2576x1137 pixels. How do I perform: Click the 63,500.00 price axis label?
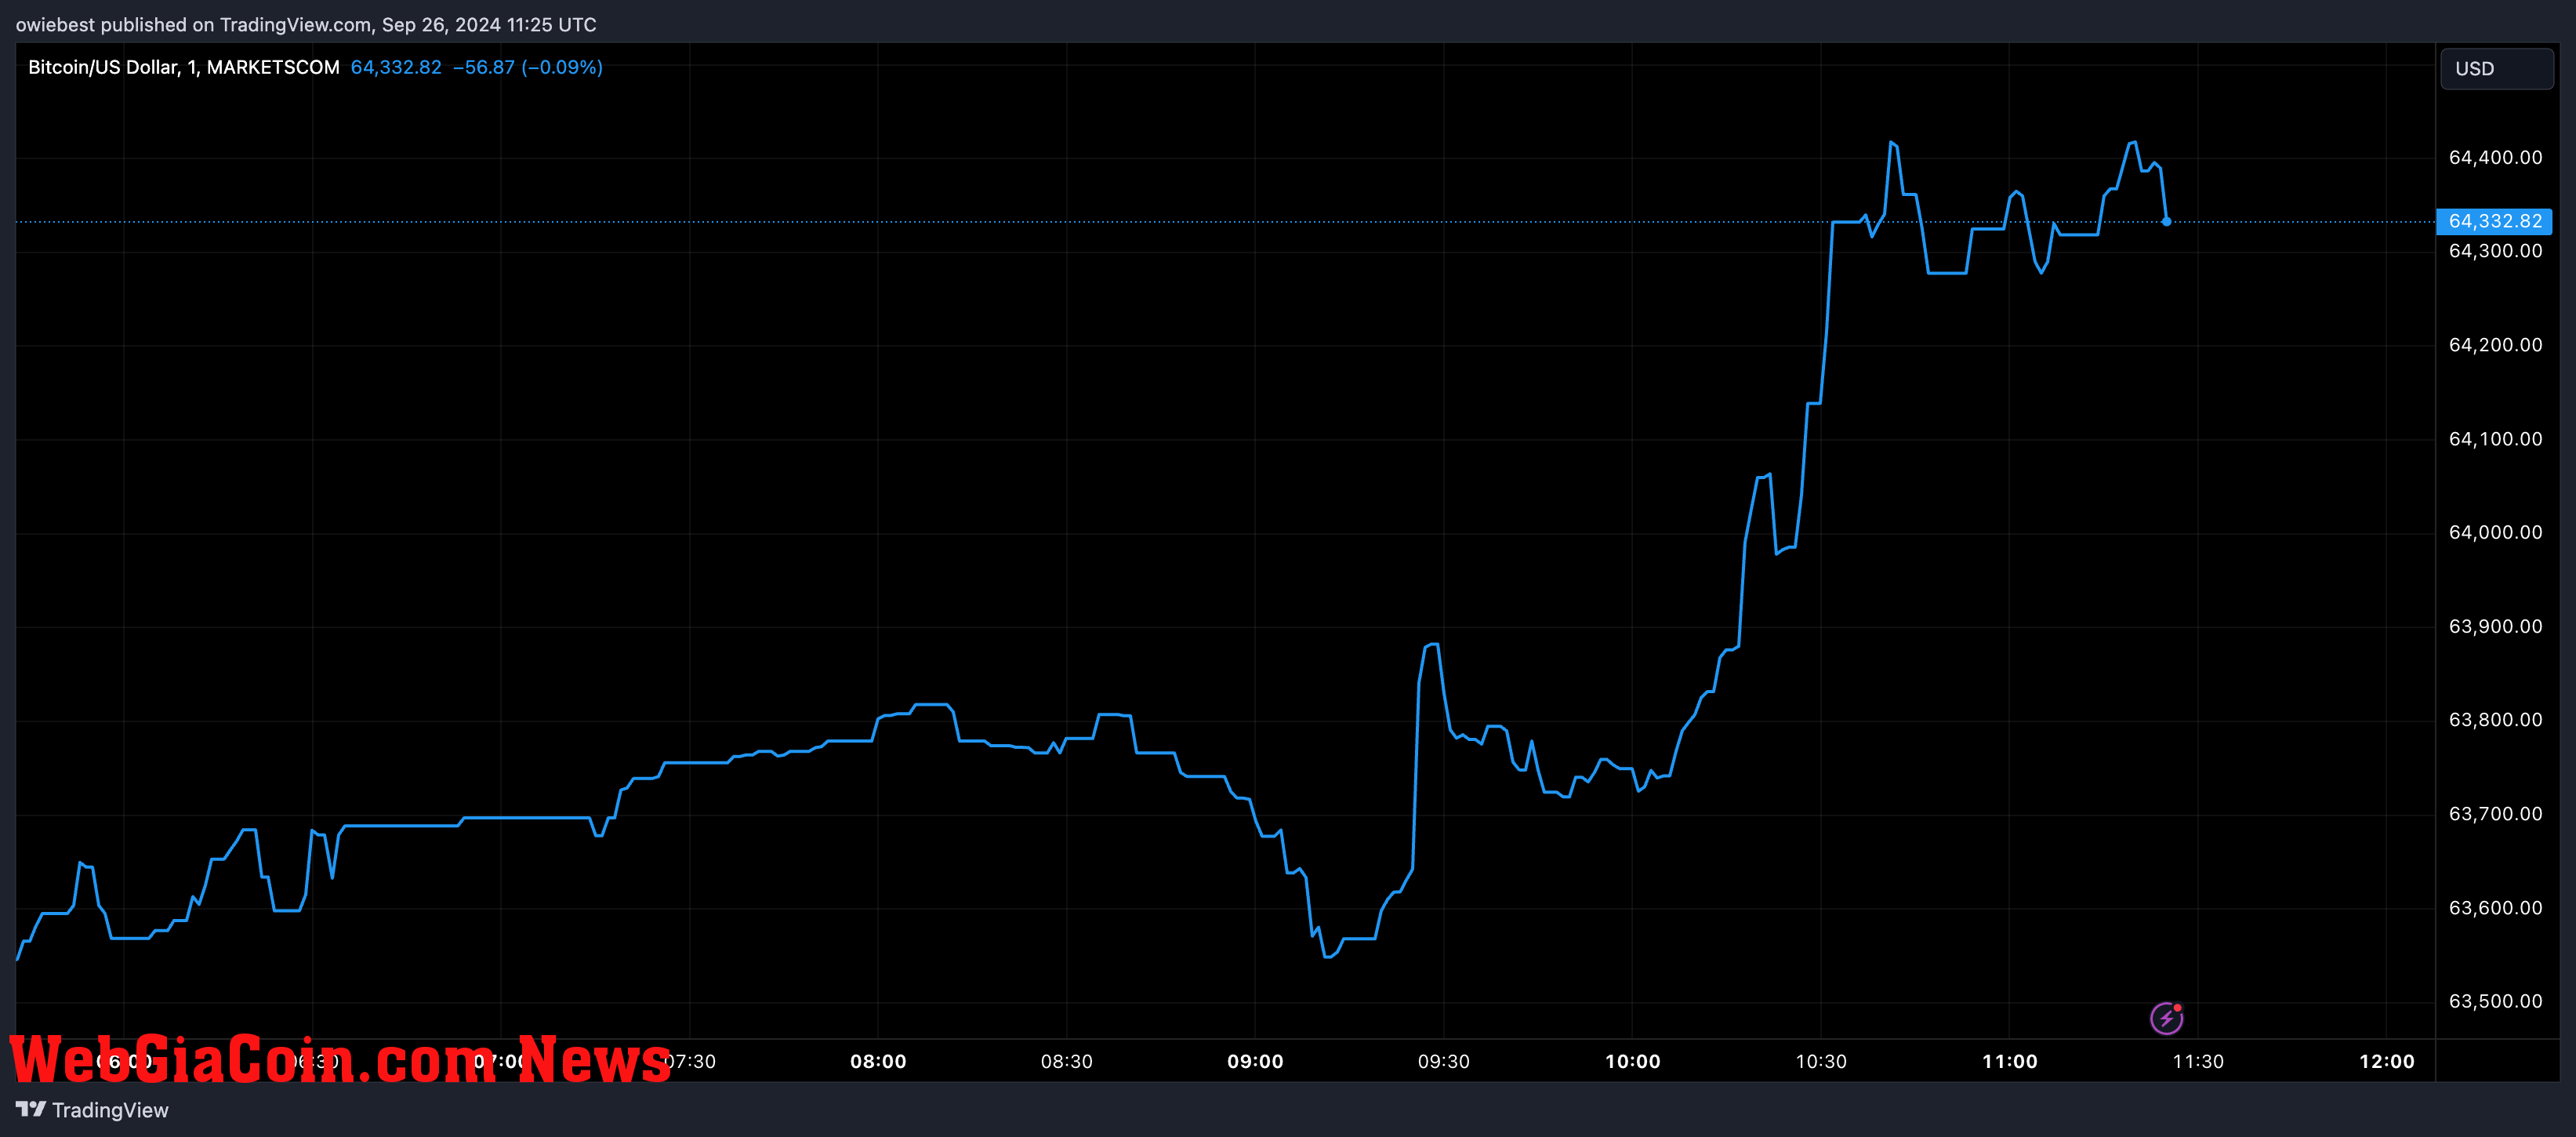tap(2495, 1001)
